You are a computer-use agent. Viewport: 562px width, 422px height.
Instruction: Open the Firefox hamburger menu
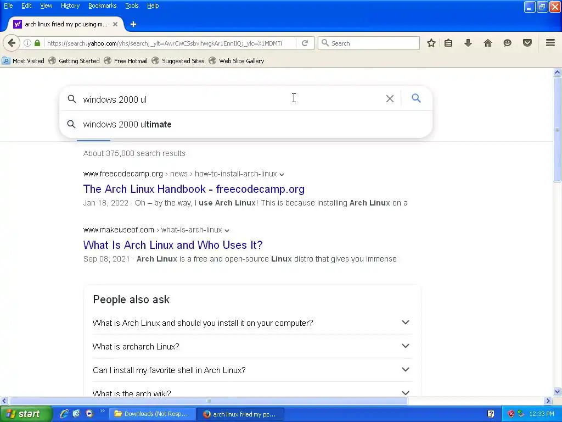550,43
